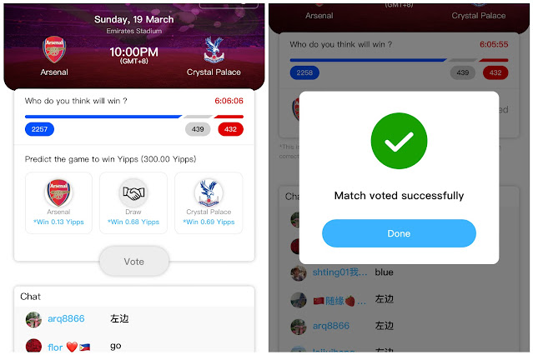The width and height of the screenshot is (533, 355).
Task: Click the Crystal Palace eagle crest in header
Action: click(x=214, y=50)
